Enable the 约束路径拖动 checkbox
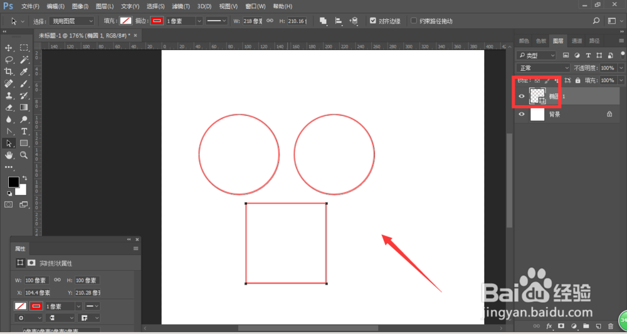 (x=414, y=21)
